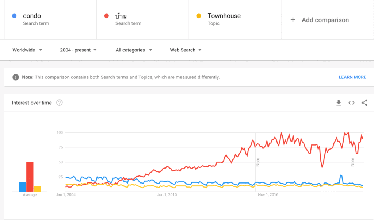Click the note info icon in the banner
Viewport: 374px width, 220px height.
click(15, 77)
